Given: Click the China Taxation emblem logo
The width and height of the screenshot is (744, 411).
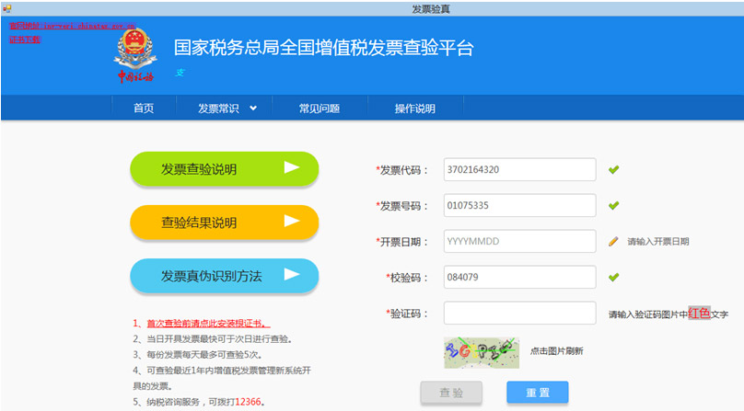Looking at the screenshot, I should coord(134,55).
